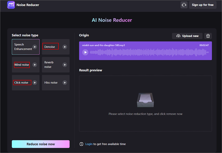Image resolution: width=222 pixels, height=153 pixels.
Task: Select the Speech Enhancement noise type
Action: pos(22,47)
